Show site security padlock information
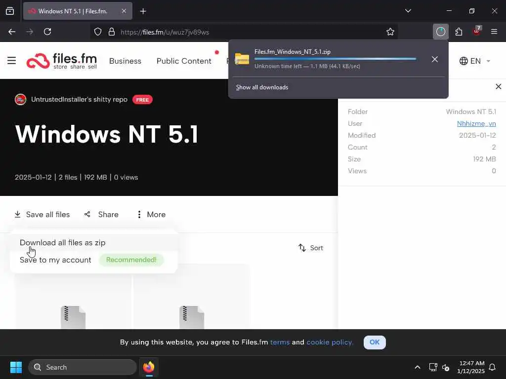Viewport: 506px width, 379px height. click(x=111, y=32)
